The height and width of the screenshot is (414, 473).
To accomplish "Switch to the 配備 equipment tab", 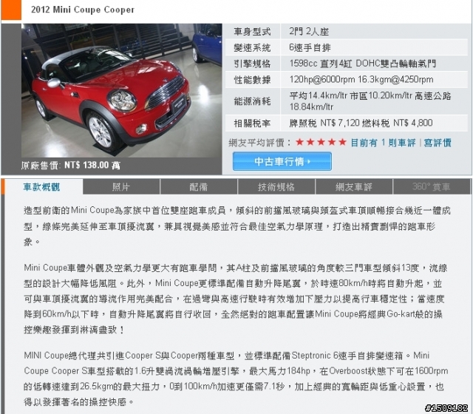I will tap(199, 187).
